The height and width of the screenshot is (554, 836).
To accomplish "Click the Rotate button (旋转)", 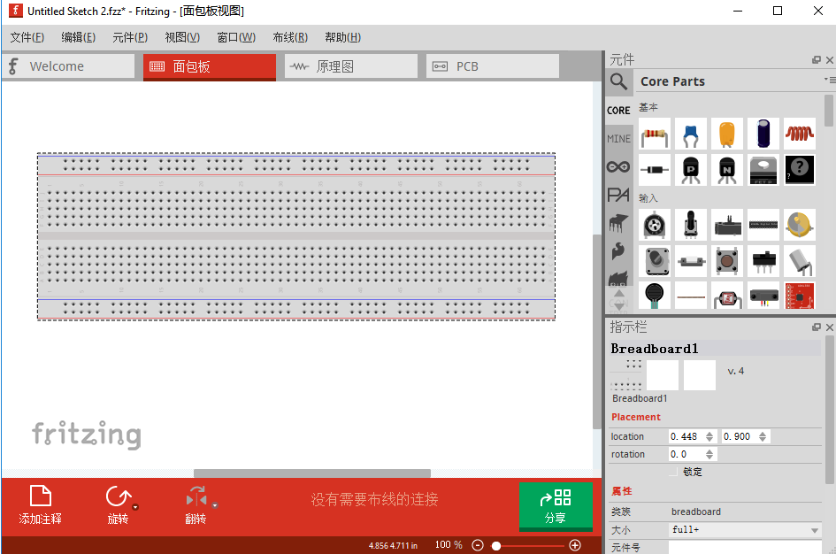I will (118, 505).
